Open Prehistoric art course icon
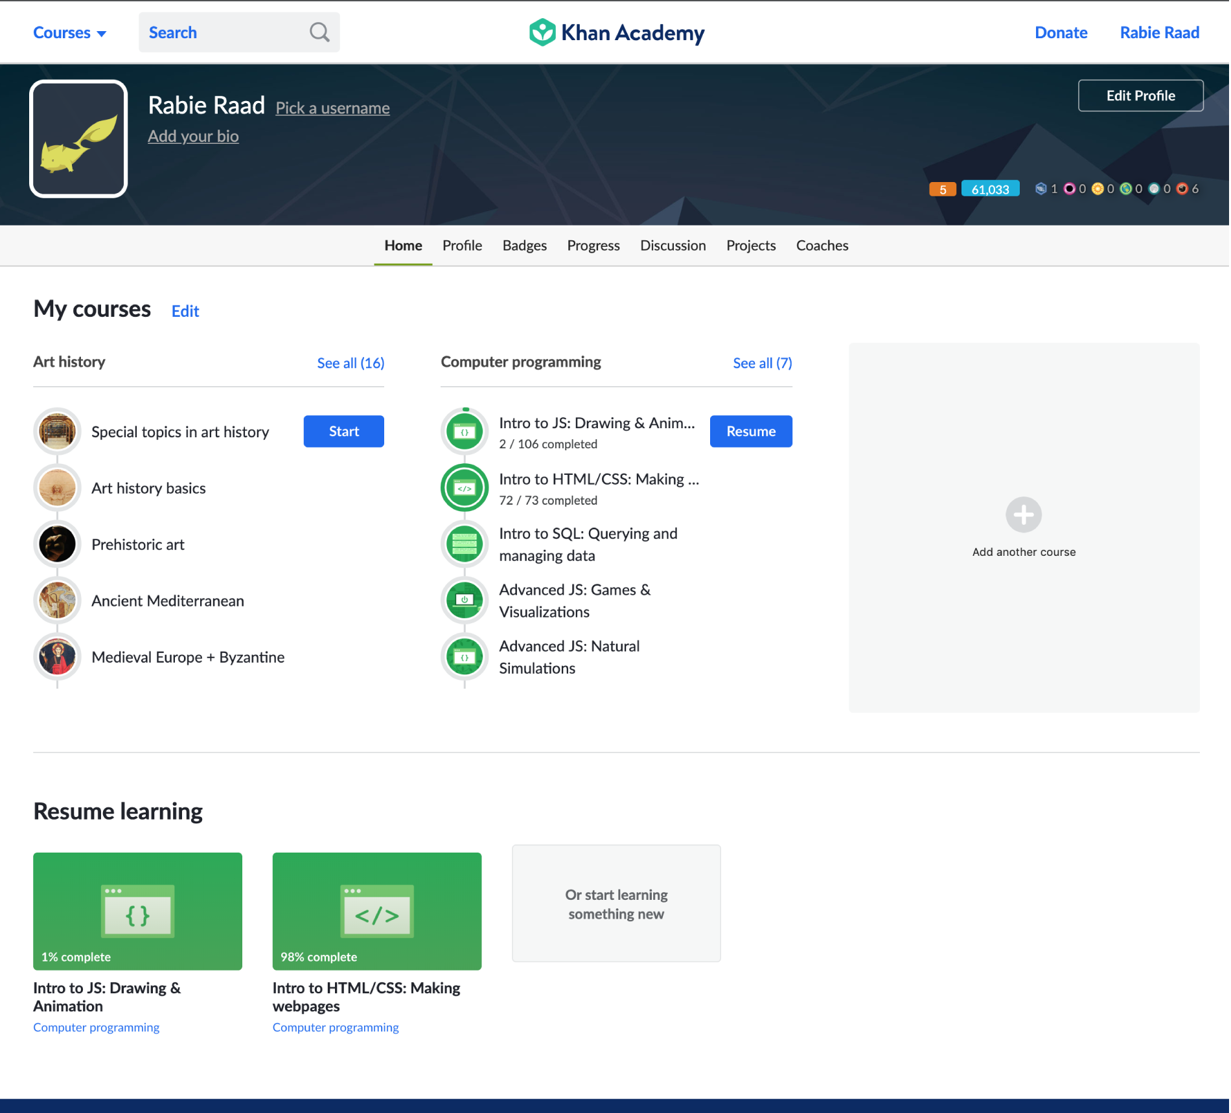1231x1113 pixels. point(57,544)
